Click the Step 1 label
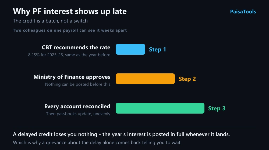The height and width of the screenshot is (150, 269). [157, 50]
